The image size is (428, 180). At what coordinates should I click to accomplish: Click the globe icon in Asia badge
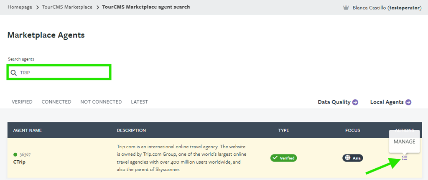[x=347, y=158]
